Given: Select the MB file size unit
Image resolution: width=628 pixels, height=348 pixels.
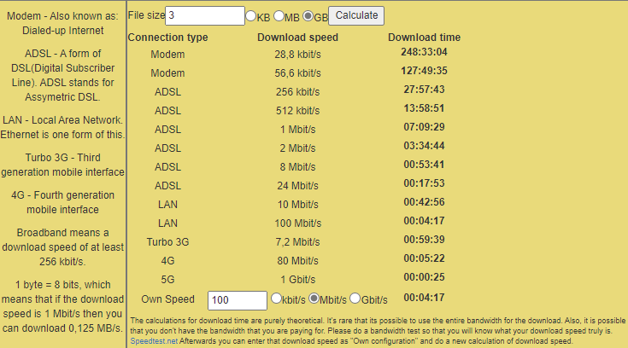Looking at the screenshot, I should (279, 16).
